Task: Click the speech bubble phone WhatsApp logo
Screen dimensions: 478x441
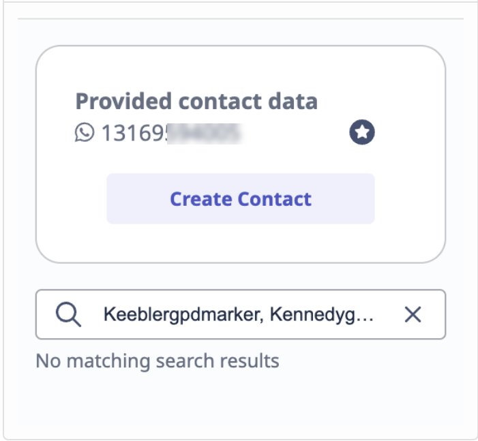Action: (85, 133)
